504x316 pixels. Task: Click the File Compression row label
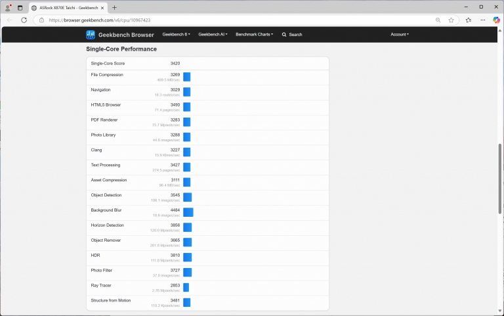point(107,75)
